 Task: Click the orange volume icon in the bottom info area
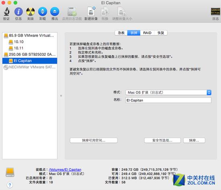pyautogui.click(x=10, y=172)
